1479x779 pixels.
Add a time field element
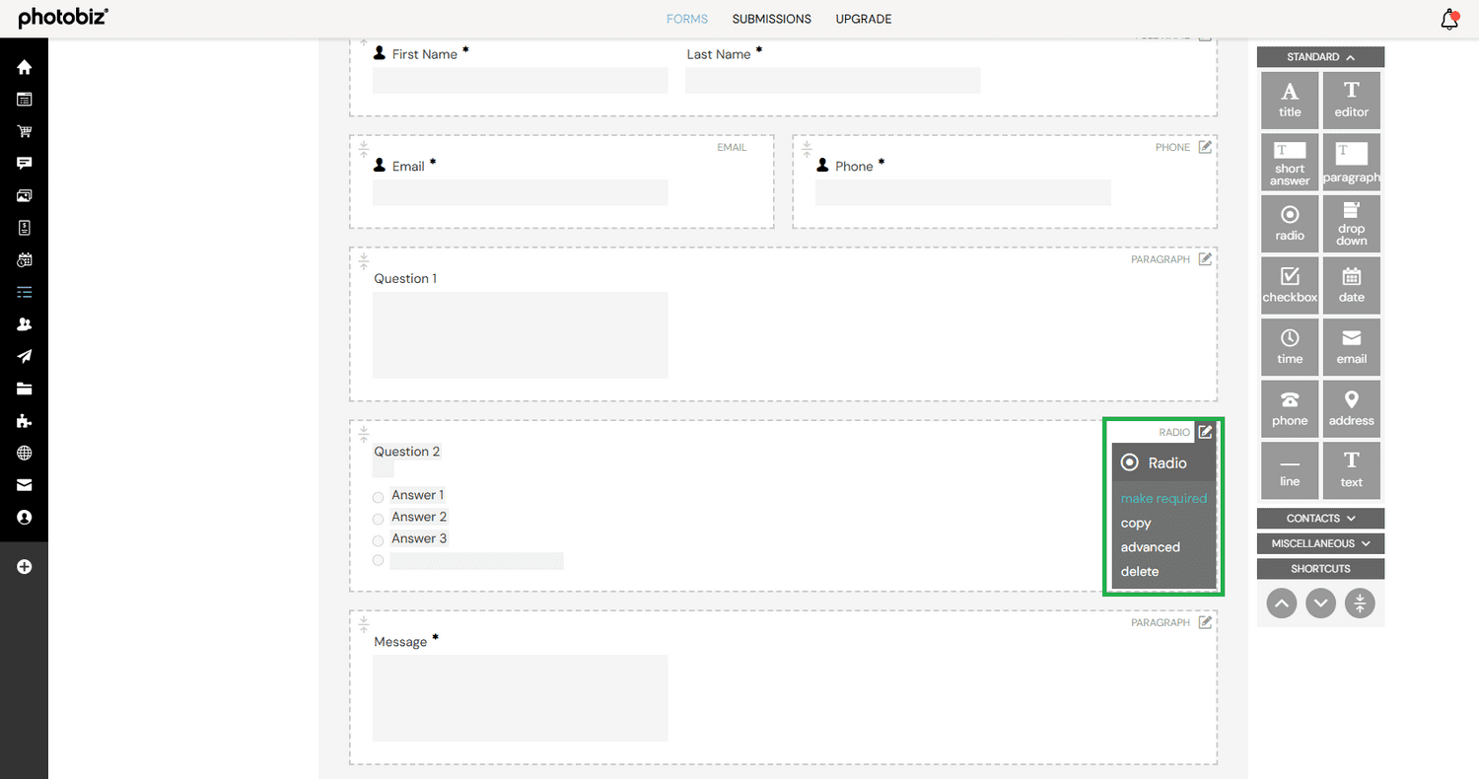pos(1290,347)
